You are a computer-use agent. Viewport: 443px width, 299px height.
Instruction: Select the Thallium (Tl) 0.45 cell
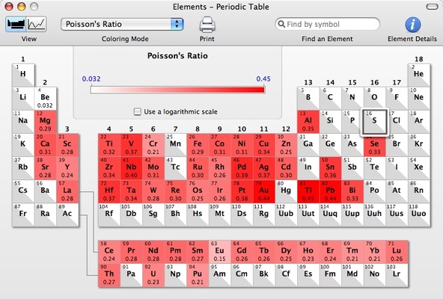click(308, 191)
